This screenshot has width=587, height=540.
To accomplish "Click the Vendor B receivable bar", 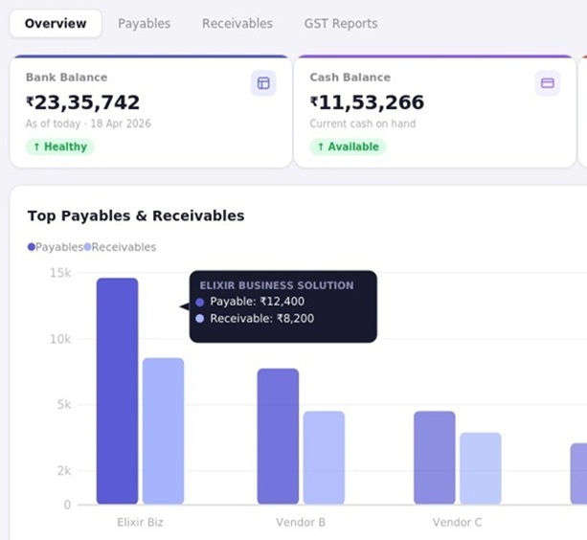I will pyautogui.click(x=324, y=458).
